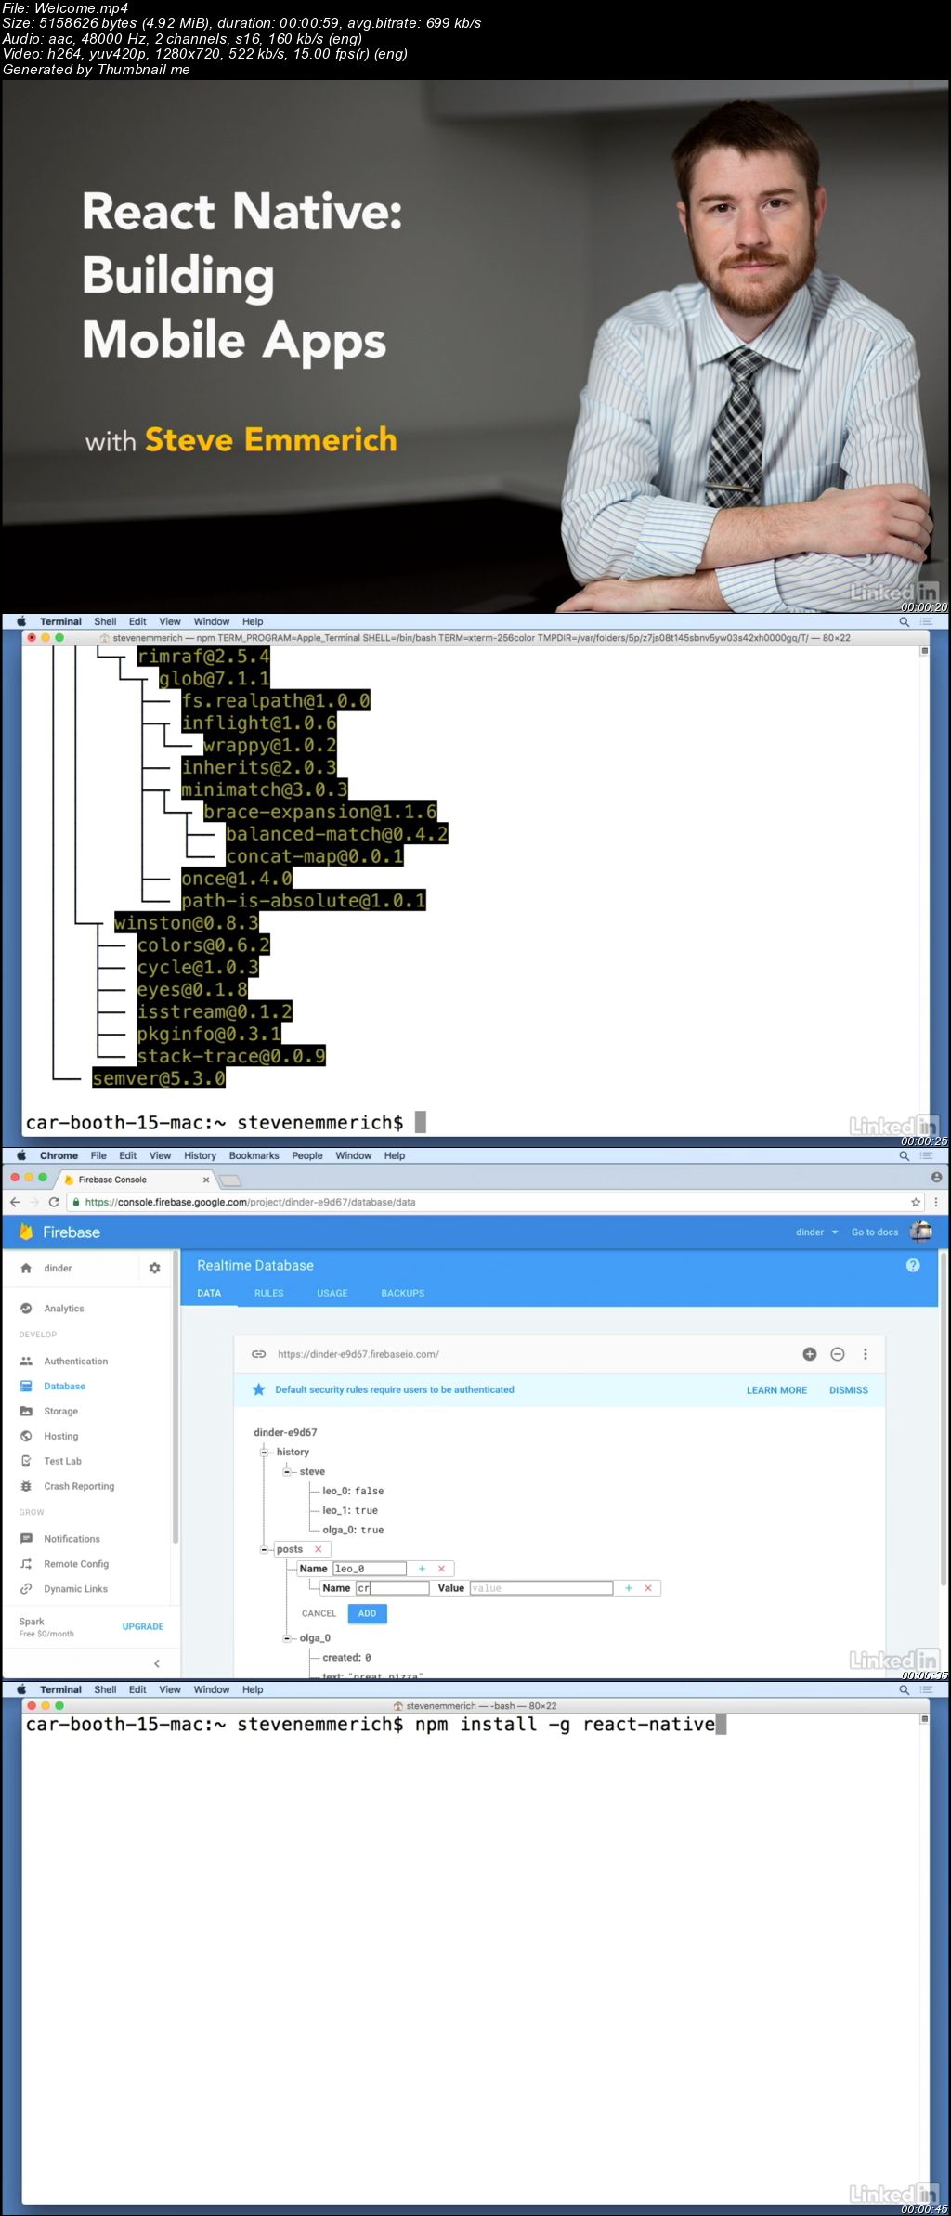This screenshot has width=951, height=2216.
Task: Open Test Lab via its sidebar icon
Action: pyautogui.click(x=26, y=1461)
